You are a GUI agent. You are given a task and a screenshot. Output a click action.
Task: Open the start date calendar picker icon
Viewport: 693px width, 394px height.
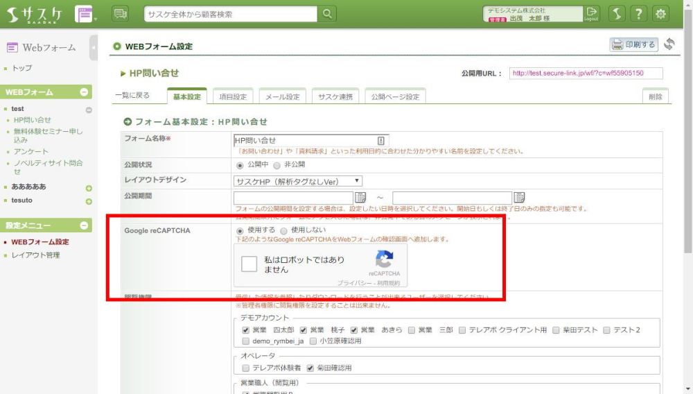360,198
